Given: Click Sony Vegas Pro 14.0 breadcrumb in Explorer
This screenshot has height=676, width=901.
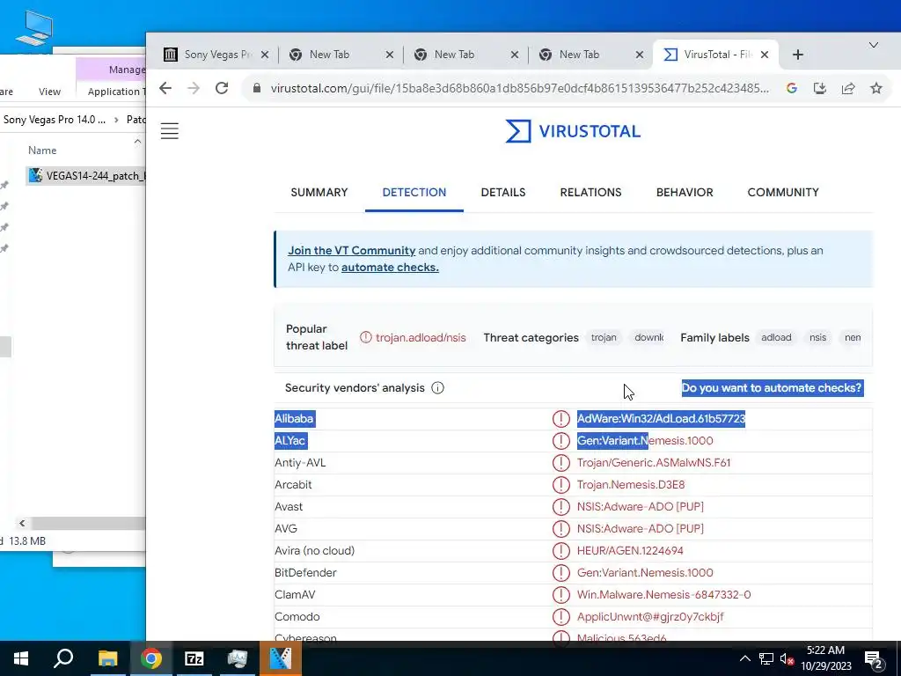Looking at the screenshot, I should [55, 120].
